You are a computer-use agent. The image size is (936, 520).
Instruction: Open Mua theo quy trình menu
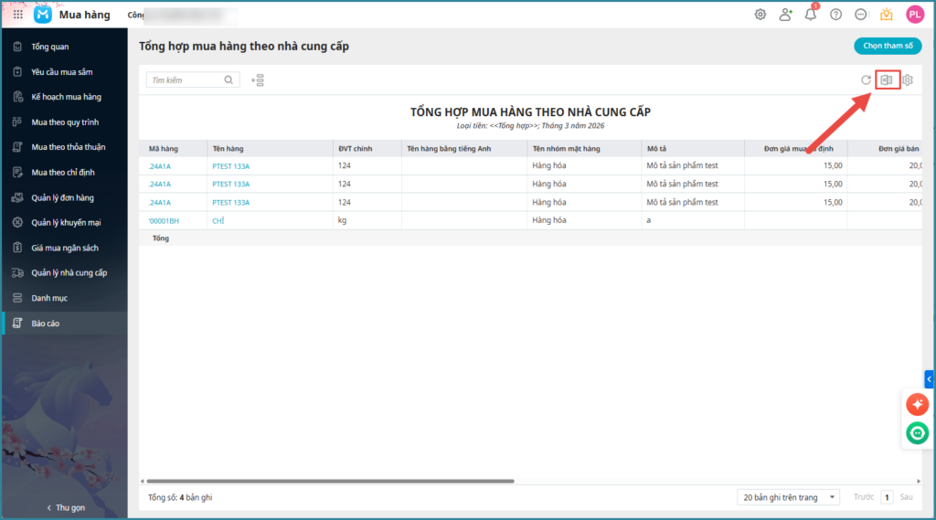[x=65, y=122]
